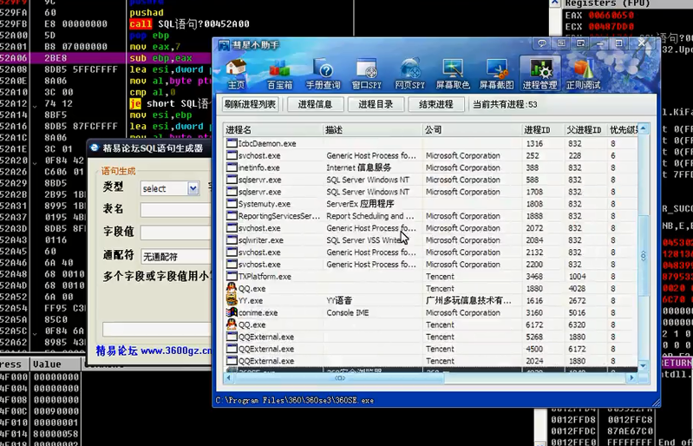Open the 屏幕取色 color picker tool
The height and width of the screenshot is (446, 693).
tap(453, 74)
